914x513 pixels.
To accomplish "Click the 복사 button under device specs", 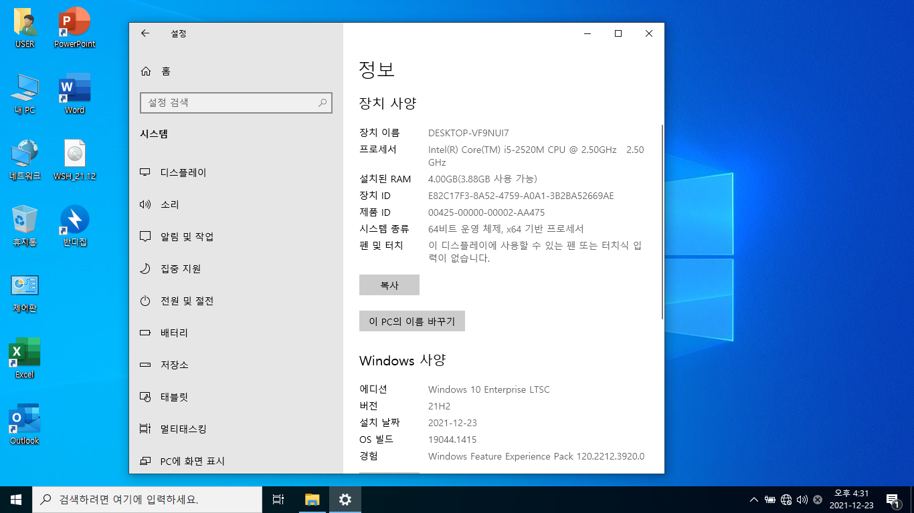I will (389, 285).
